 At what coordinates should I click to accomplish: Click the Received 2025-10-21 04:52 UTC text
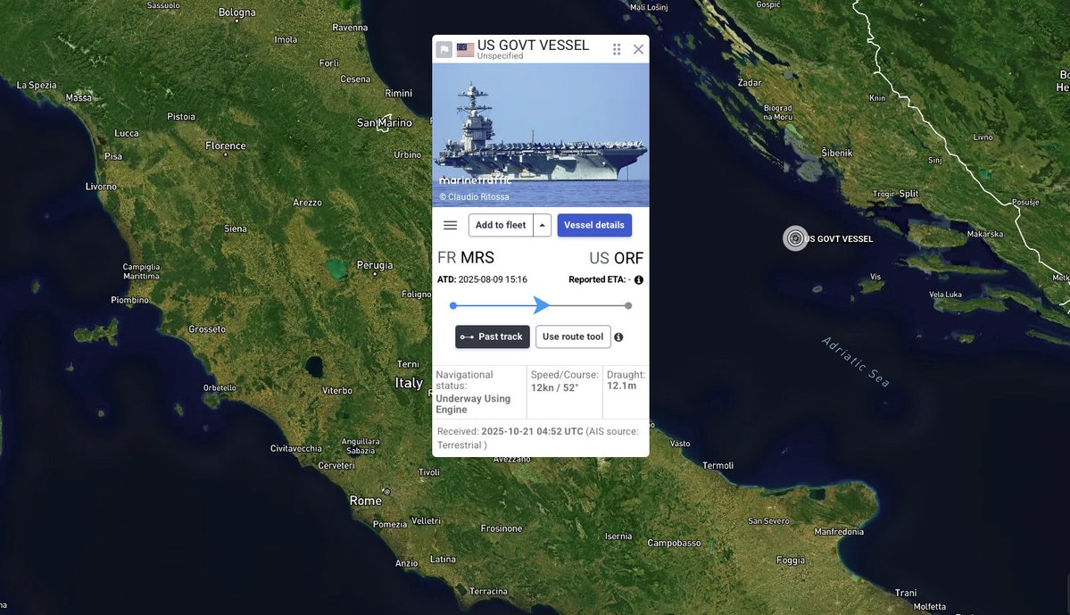click(x=510, y=431)
